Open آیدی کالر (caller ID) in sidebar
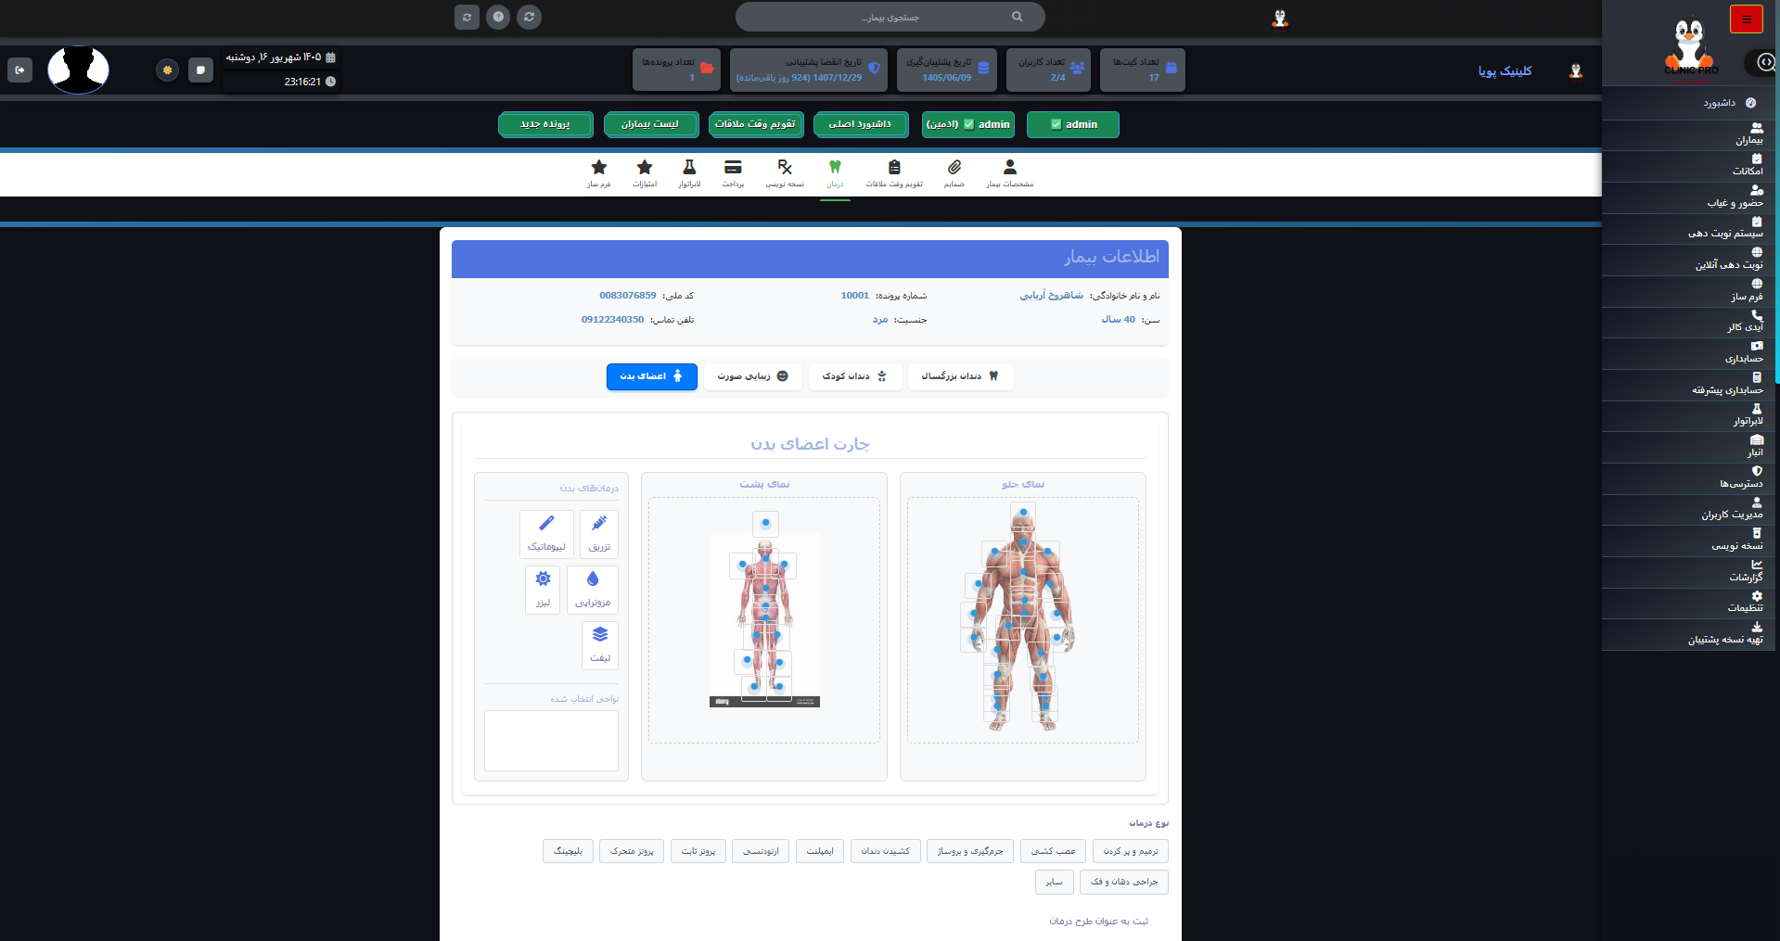This screenshot has height=941, width=1780. [x=1688, y=322]
